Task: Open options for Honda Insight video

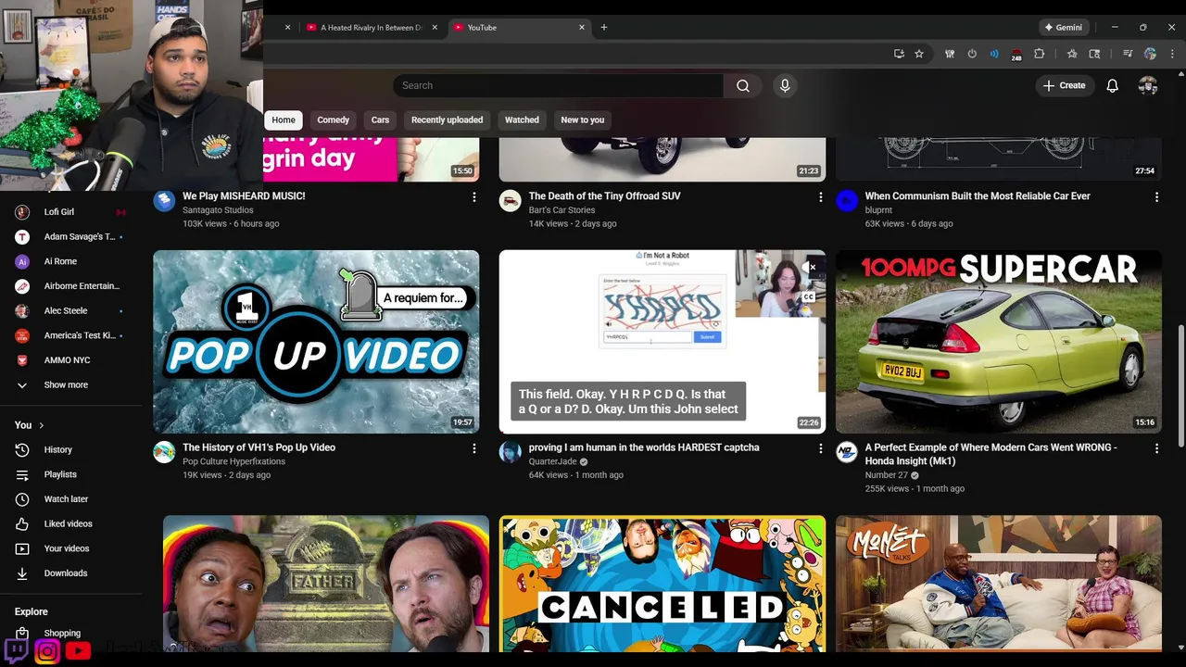Action: (1156, 448)
